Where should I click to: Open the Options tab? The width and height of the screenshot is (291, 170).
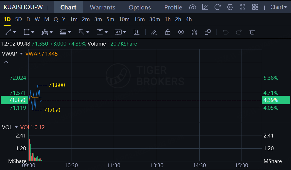tap(140, 7)
